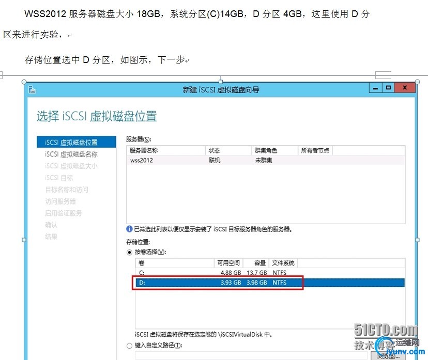Open the iSCSI 虚拟磁盘位置 step
Screen dimensions: 428x360
pos(76,142)
